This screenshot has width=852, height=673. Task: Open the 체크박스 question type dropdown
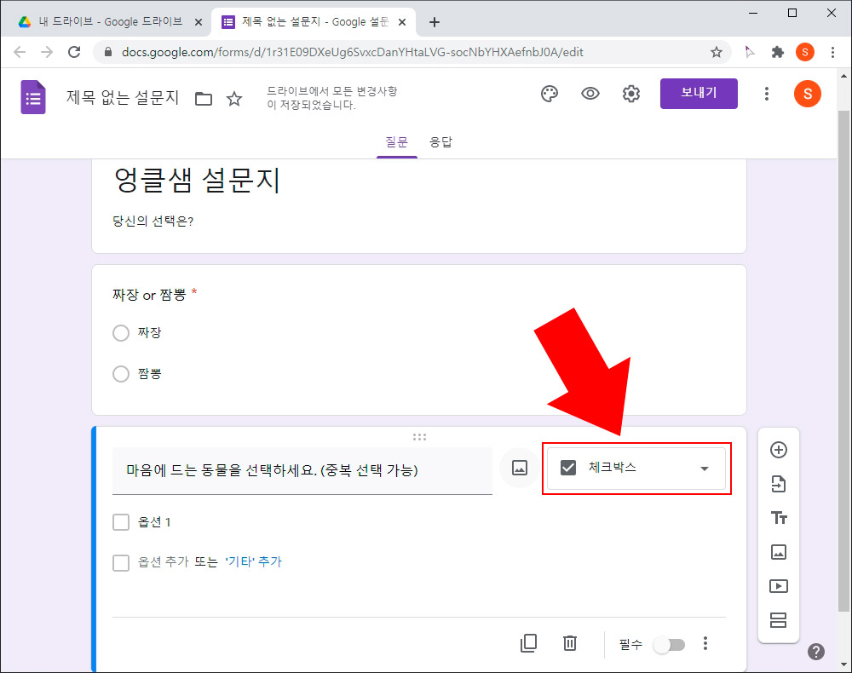[x=636, y=468]
